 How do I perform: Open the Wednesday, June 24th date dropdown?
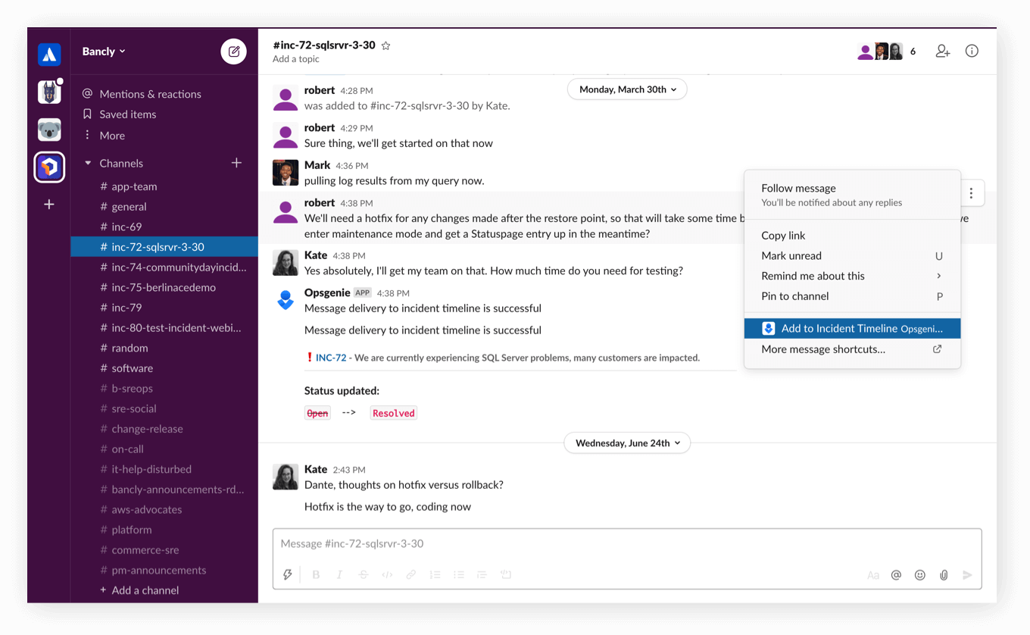pyautogui.click(x=626, y=443)
